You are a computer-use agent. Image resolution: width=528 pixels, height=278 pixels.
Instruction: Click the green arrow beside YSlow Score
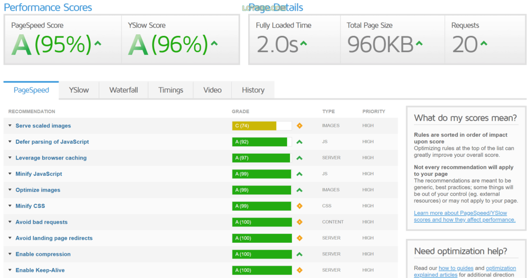point(214,43)
